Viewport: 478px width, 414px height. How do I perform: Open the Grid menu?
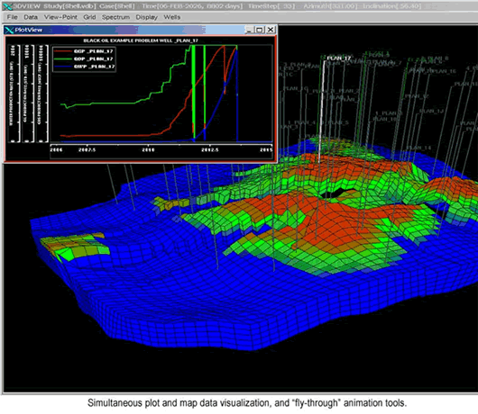(89, 17)
